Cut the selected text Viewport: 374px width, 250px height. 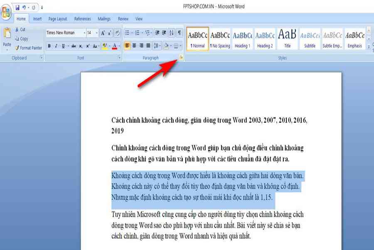click(20, 29)
